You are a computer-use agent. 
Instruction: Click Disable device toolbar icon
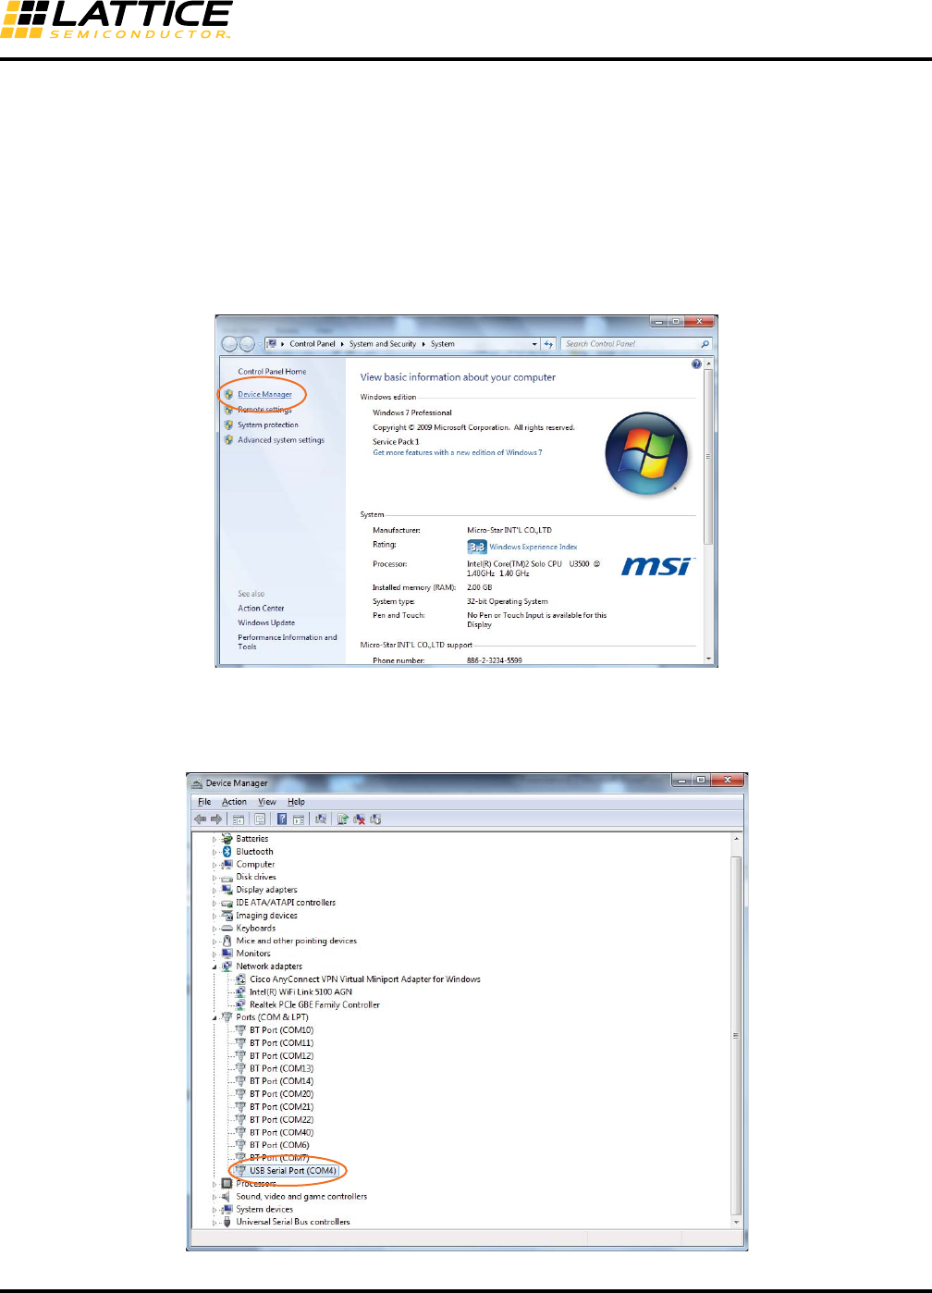(375, 819)
